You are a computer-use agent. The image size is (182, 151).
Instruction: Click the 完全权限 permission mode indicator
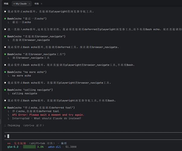pyautogui.click(x=20, y=143)
